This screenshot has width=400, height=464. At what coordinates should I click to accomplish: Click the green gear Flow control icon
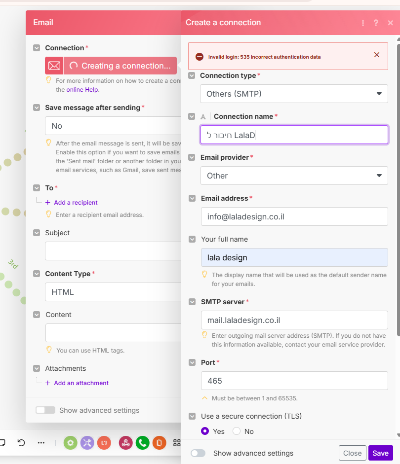click(x=71, y=443)
